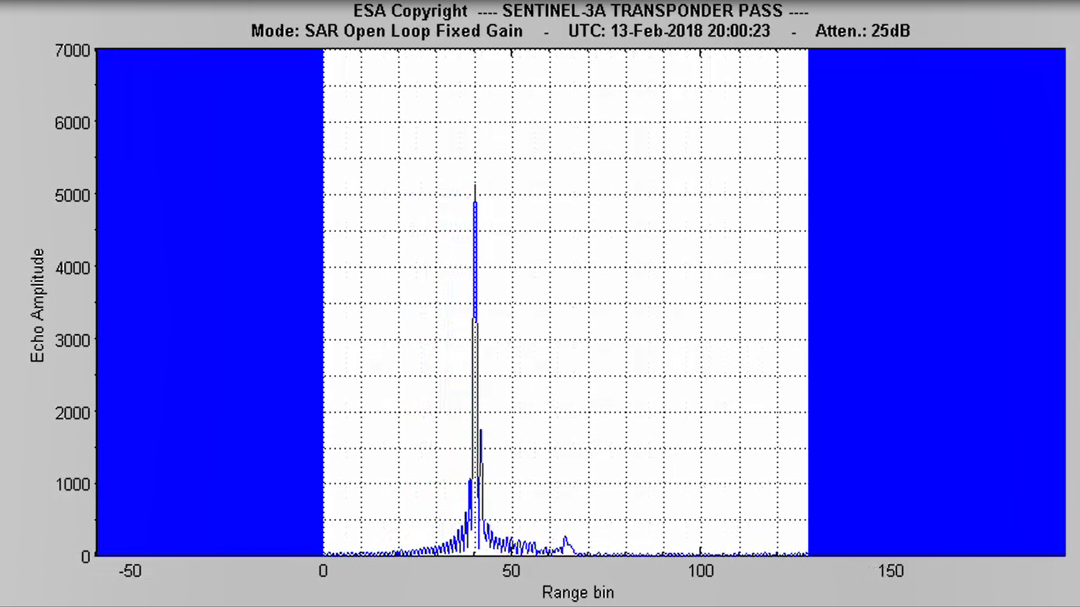The image size is (1080, 607).
Task: Click the 'ESA Copyright' text in the title
Action: pyautogui.click(x=410, y=11)
